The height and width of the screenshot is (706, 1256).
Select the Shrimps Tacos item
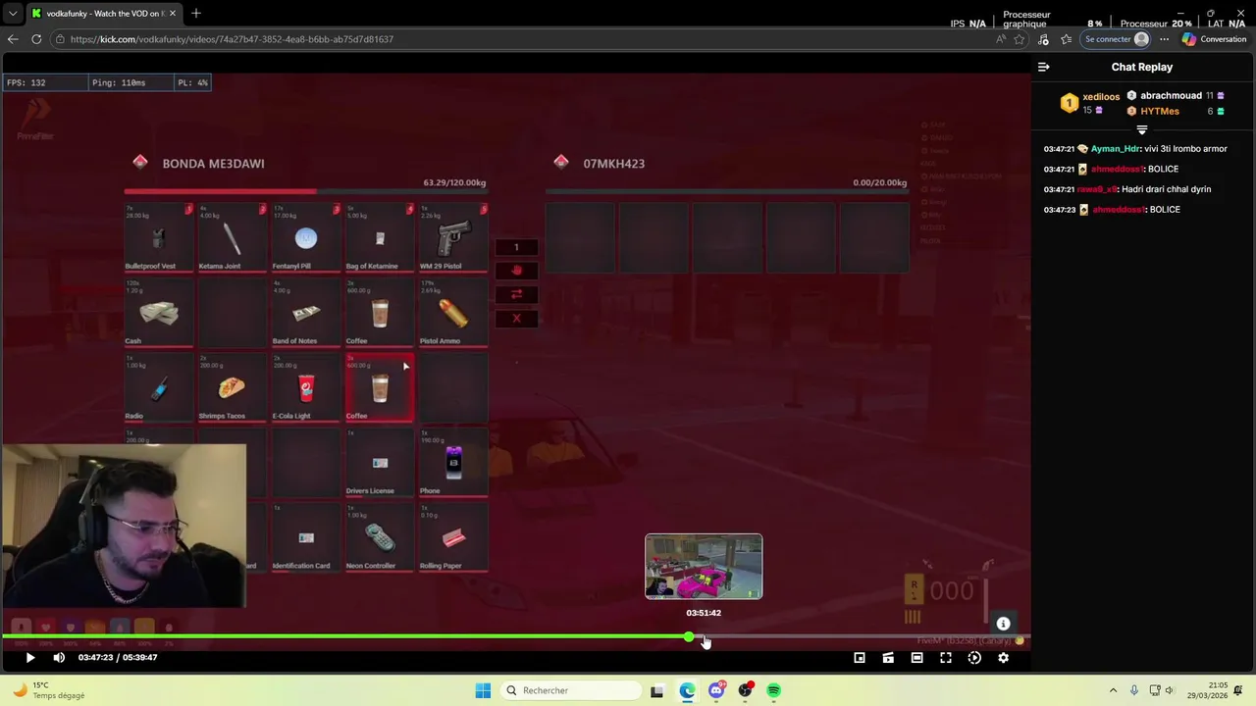(x=233, y=387)
